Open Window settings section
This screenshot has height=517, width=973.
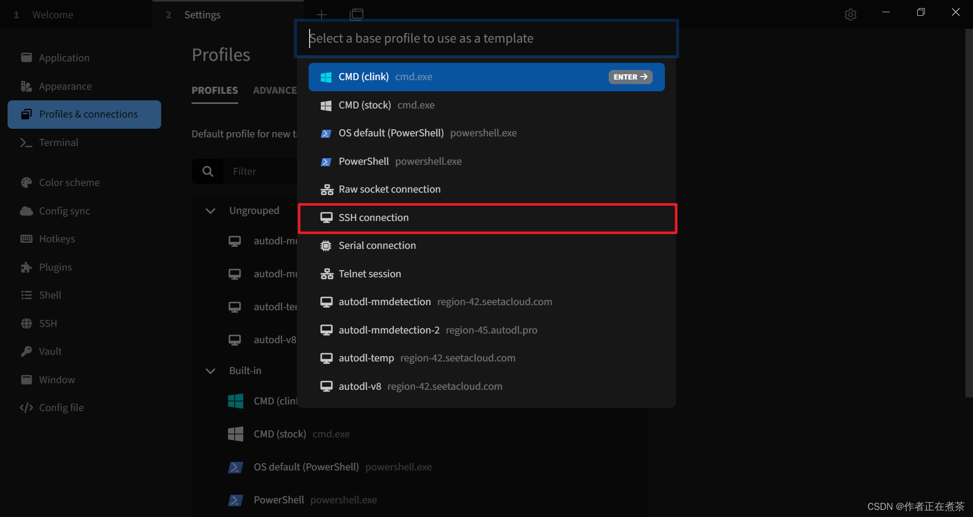pyautogui.click(x=84, y=380)
